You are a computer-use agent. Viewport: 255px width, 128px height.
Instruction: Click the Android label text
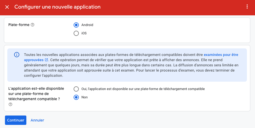tap(87, 25)
